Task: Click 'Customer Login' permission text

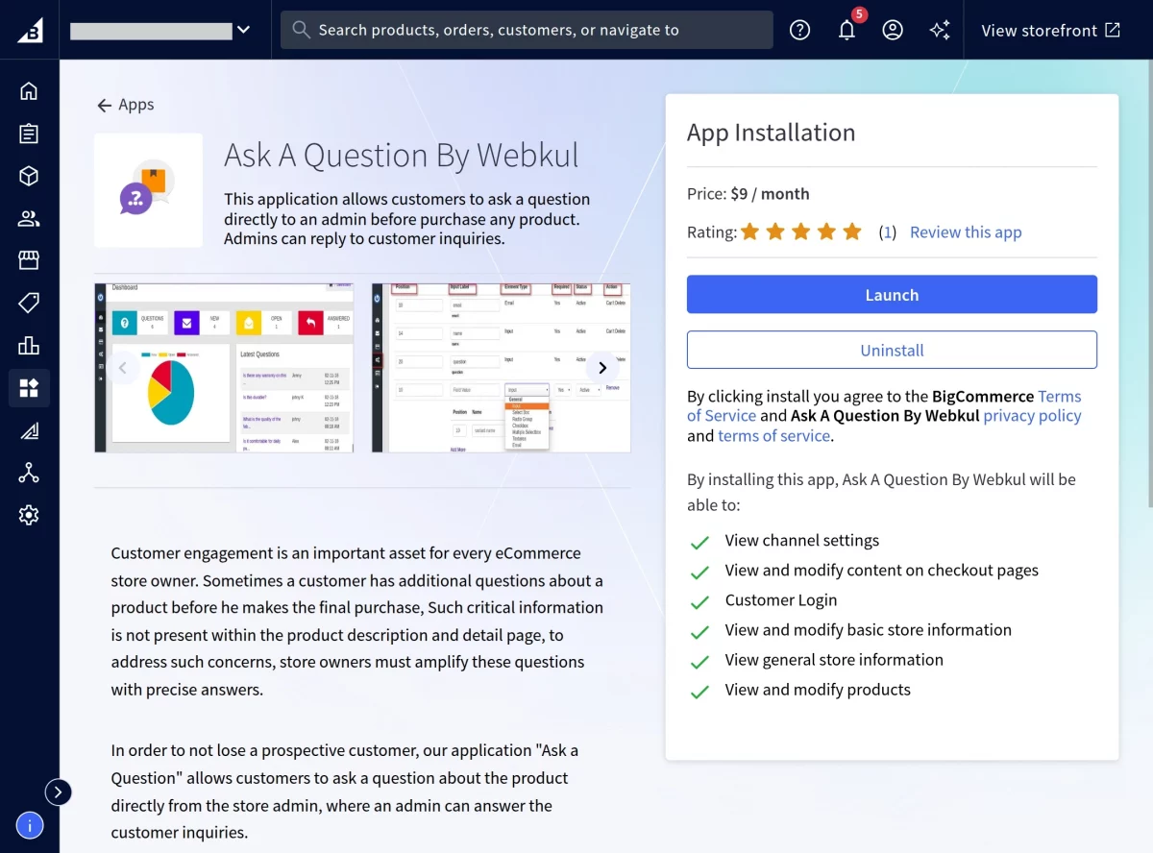Action: pyautogui.click(x=781, y=600)
